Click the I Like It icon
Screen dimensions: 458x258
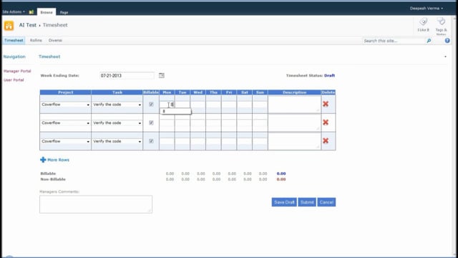click(x=423, y=22)
